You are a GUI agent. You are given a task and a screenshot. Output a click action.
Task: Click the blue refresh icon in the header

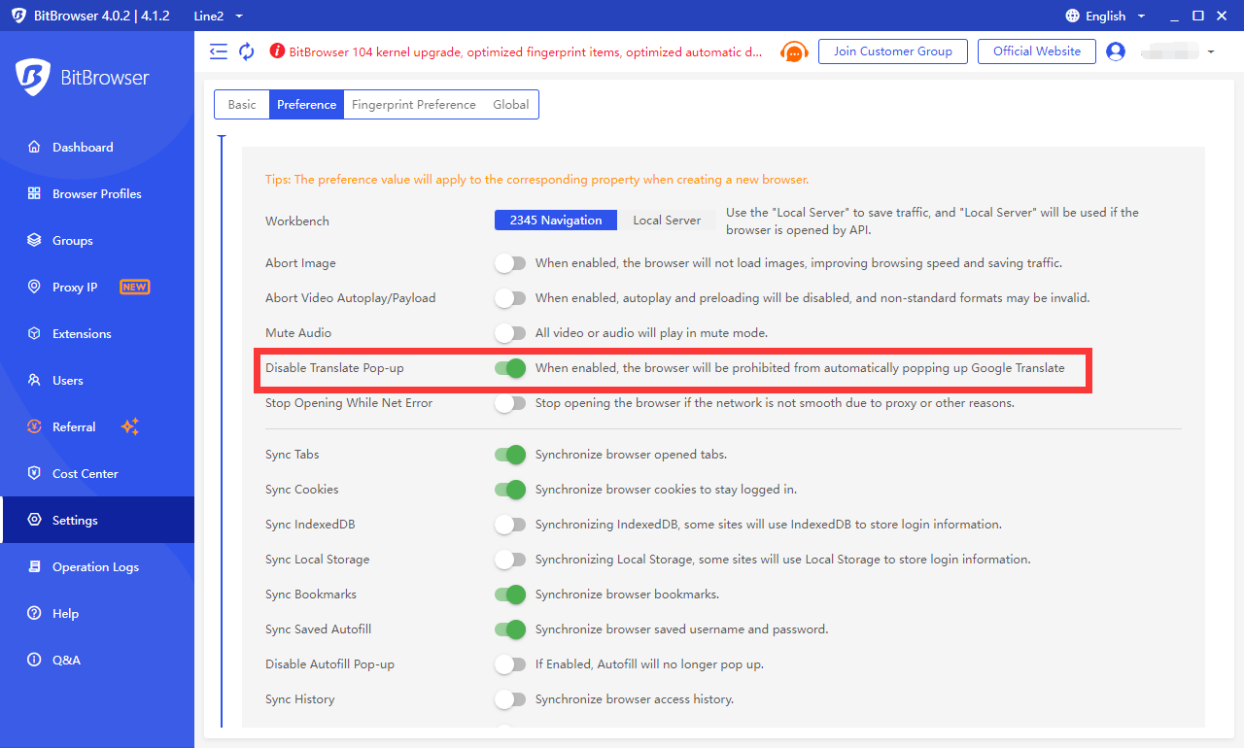click(x=247, y=51)
